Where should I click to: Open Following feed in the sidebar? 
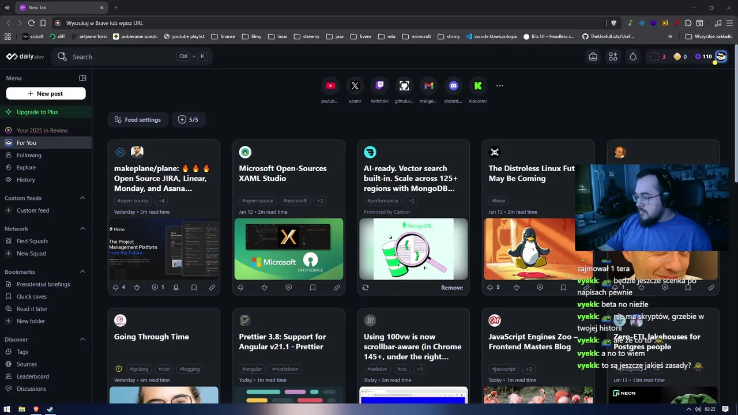click(46, 155)
